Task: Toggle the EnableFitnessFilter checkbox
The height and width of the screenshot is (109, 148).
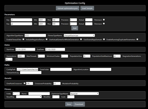Action: (x=23, y=39)
